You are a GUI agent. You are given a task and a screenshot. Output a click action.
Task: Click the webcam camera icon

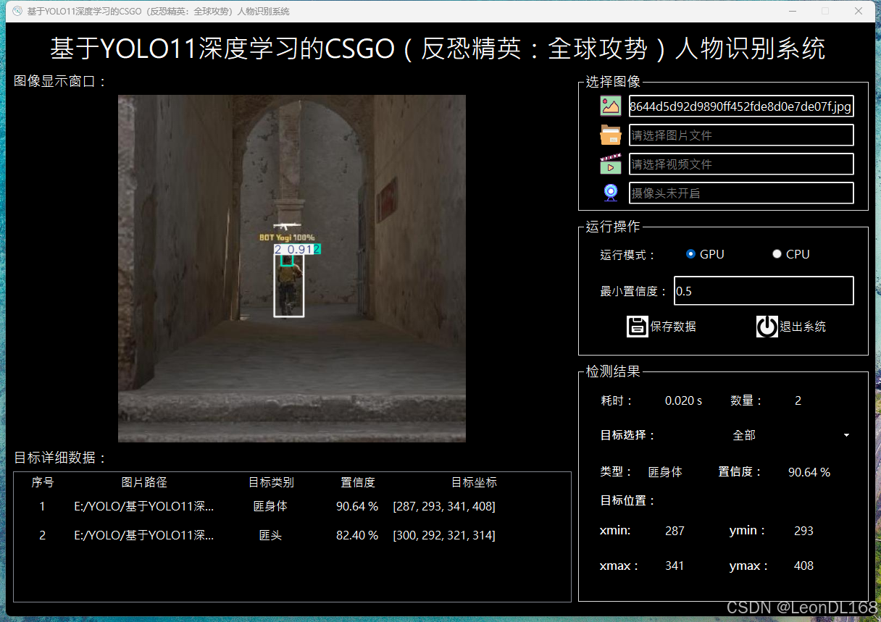[611, 193]
